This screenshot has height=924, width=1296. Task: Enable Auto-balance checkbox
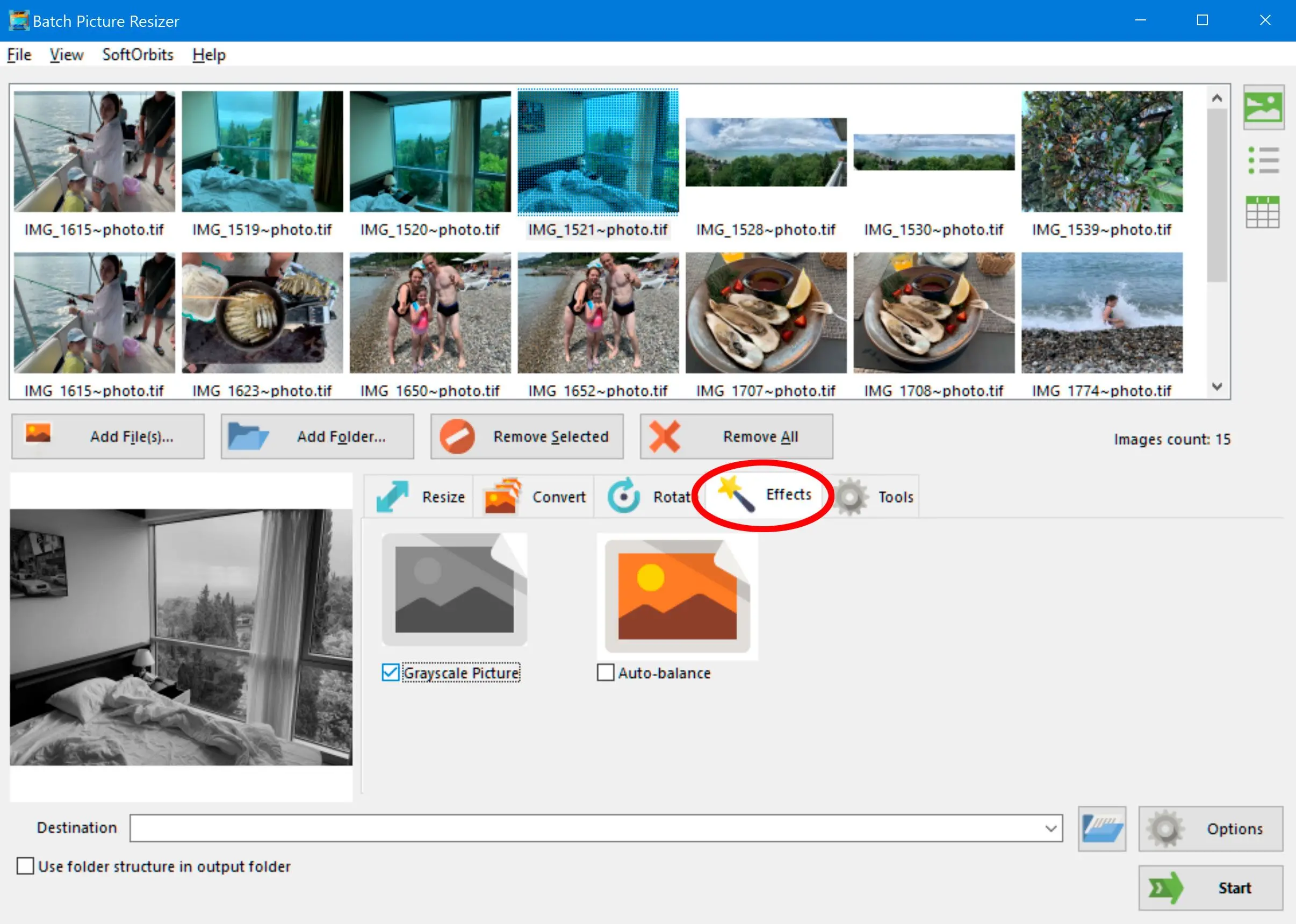(604, 673)
